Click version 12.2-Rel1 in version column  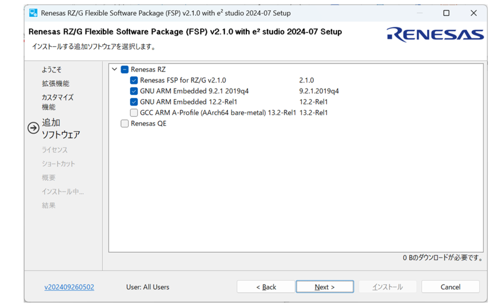tap(313, 102)
